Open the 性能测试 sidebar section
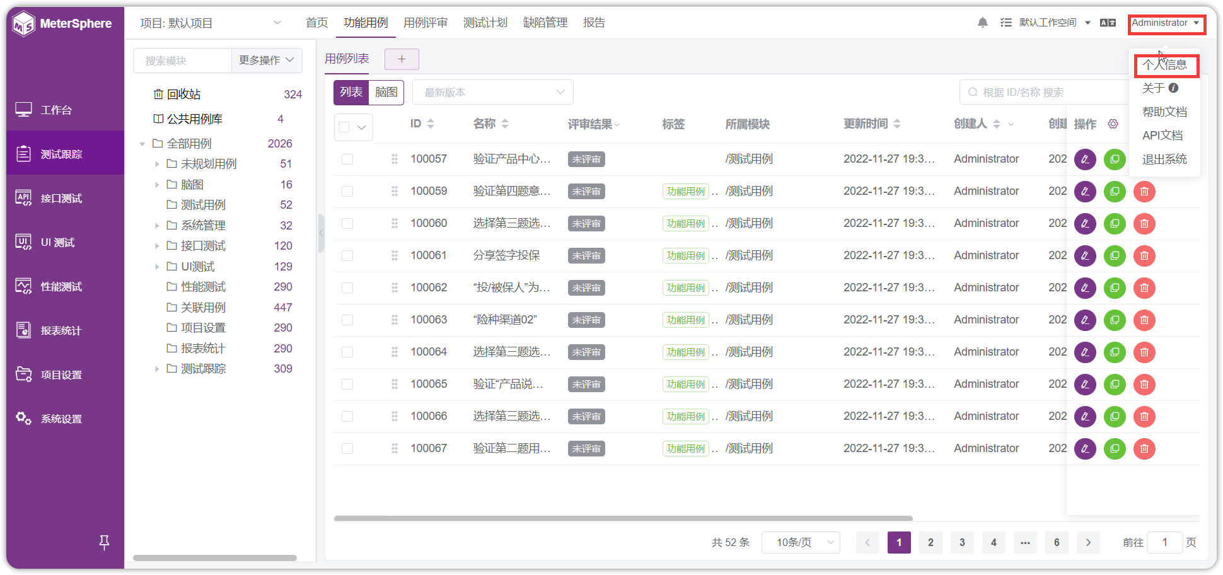1223x575 pixels. click(x=66, y=286)
